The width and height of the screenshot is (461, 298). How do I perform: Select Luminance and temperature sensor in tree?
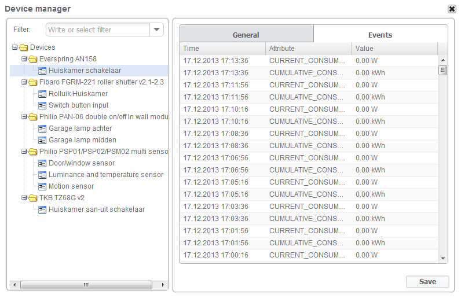(x=105, y=175)
